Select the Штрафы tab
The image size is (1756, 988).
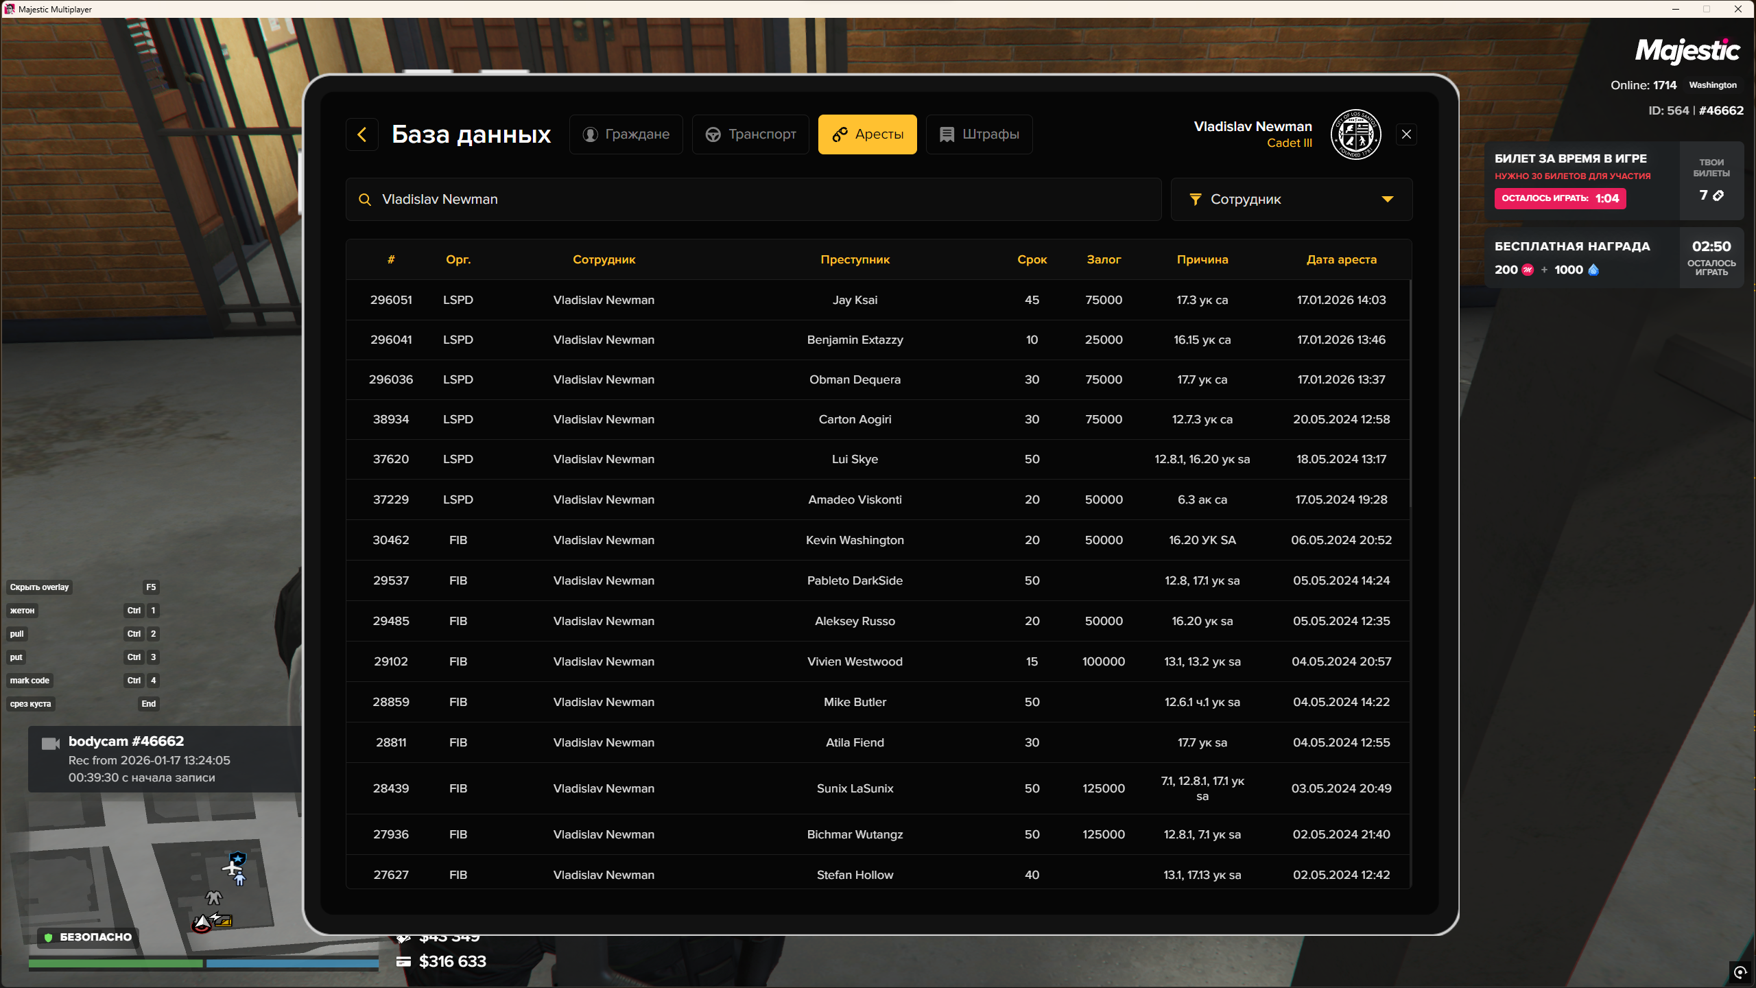point(979,134)
